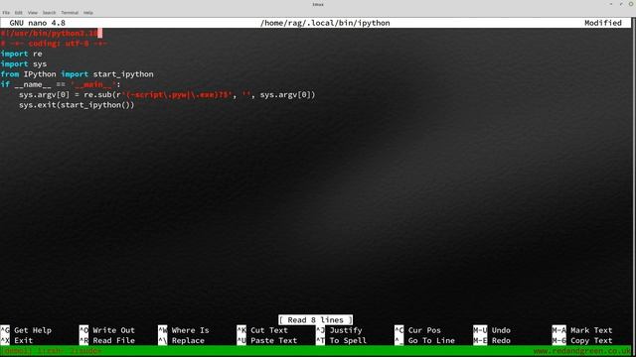The height and width of the screenshot is (357, 636).
Task: Click the 'Cur Pos' shortcut label
Action: [424, 330]
